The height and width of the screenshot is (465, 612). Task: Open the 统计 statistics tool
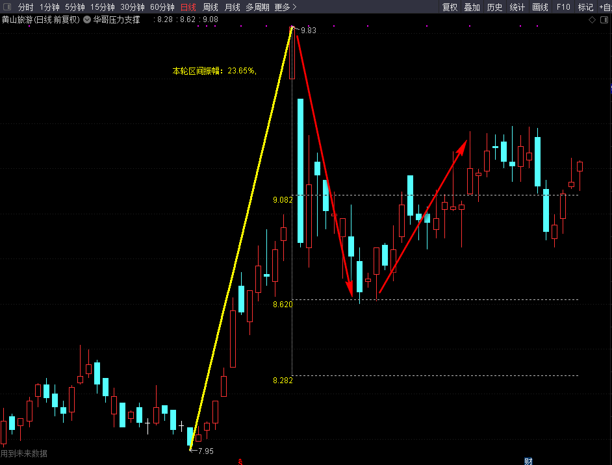517,7
